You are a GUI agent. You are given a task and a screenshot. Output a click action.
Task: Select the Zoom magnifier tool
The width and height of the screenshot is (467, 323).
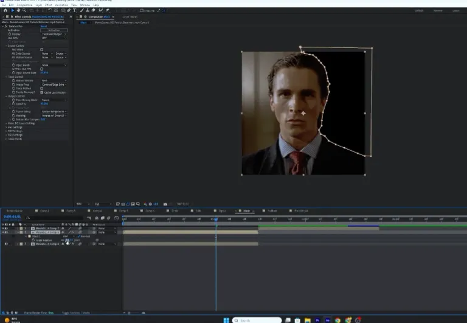pyautogui.click(x=24, y=10)
